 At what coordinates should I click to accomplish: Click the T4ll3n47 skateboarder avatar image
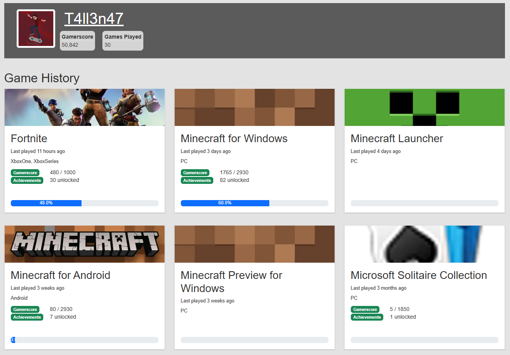(36, 29)
